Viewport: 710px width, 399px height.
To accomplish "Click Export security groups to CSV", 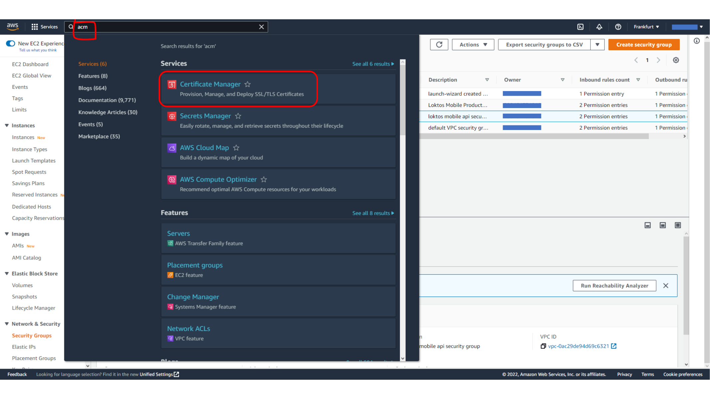I will point(544,45).
